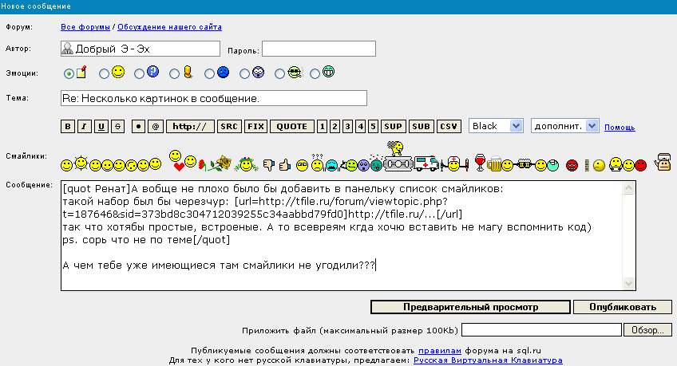Click the Bold (B) formatting button
The width and height of the screenshot is (677, 366).
[x=69, y=126]
